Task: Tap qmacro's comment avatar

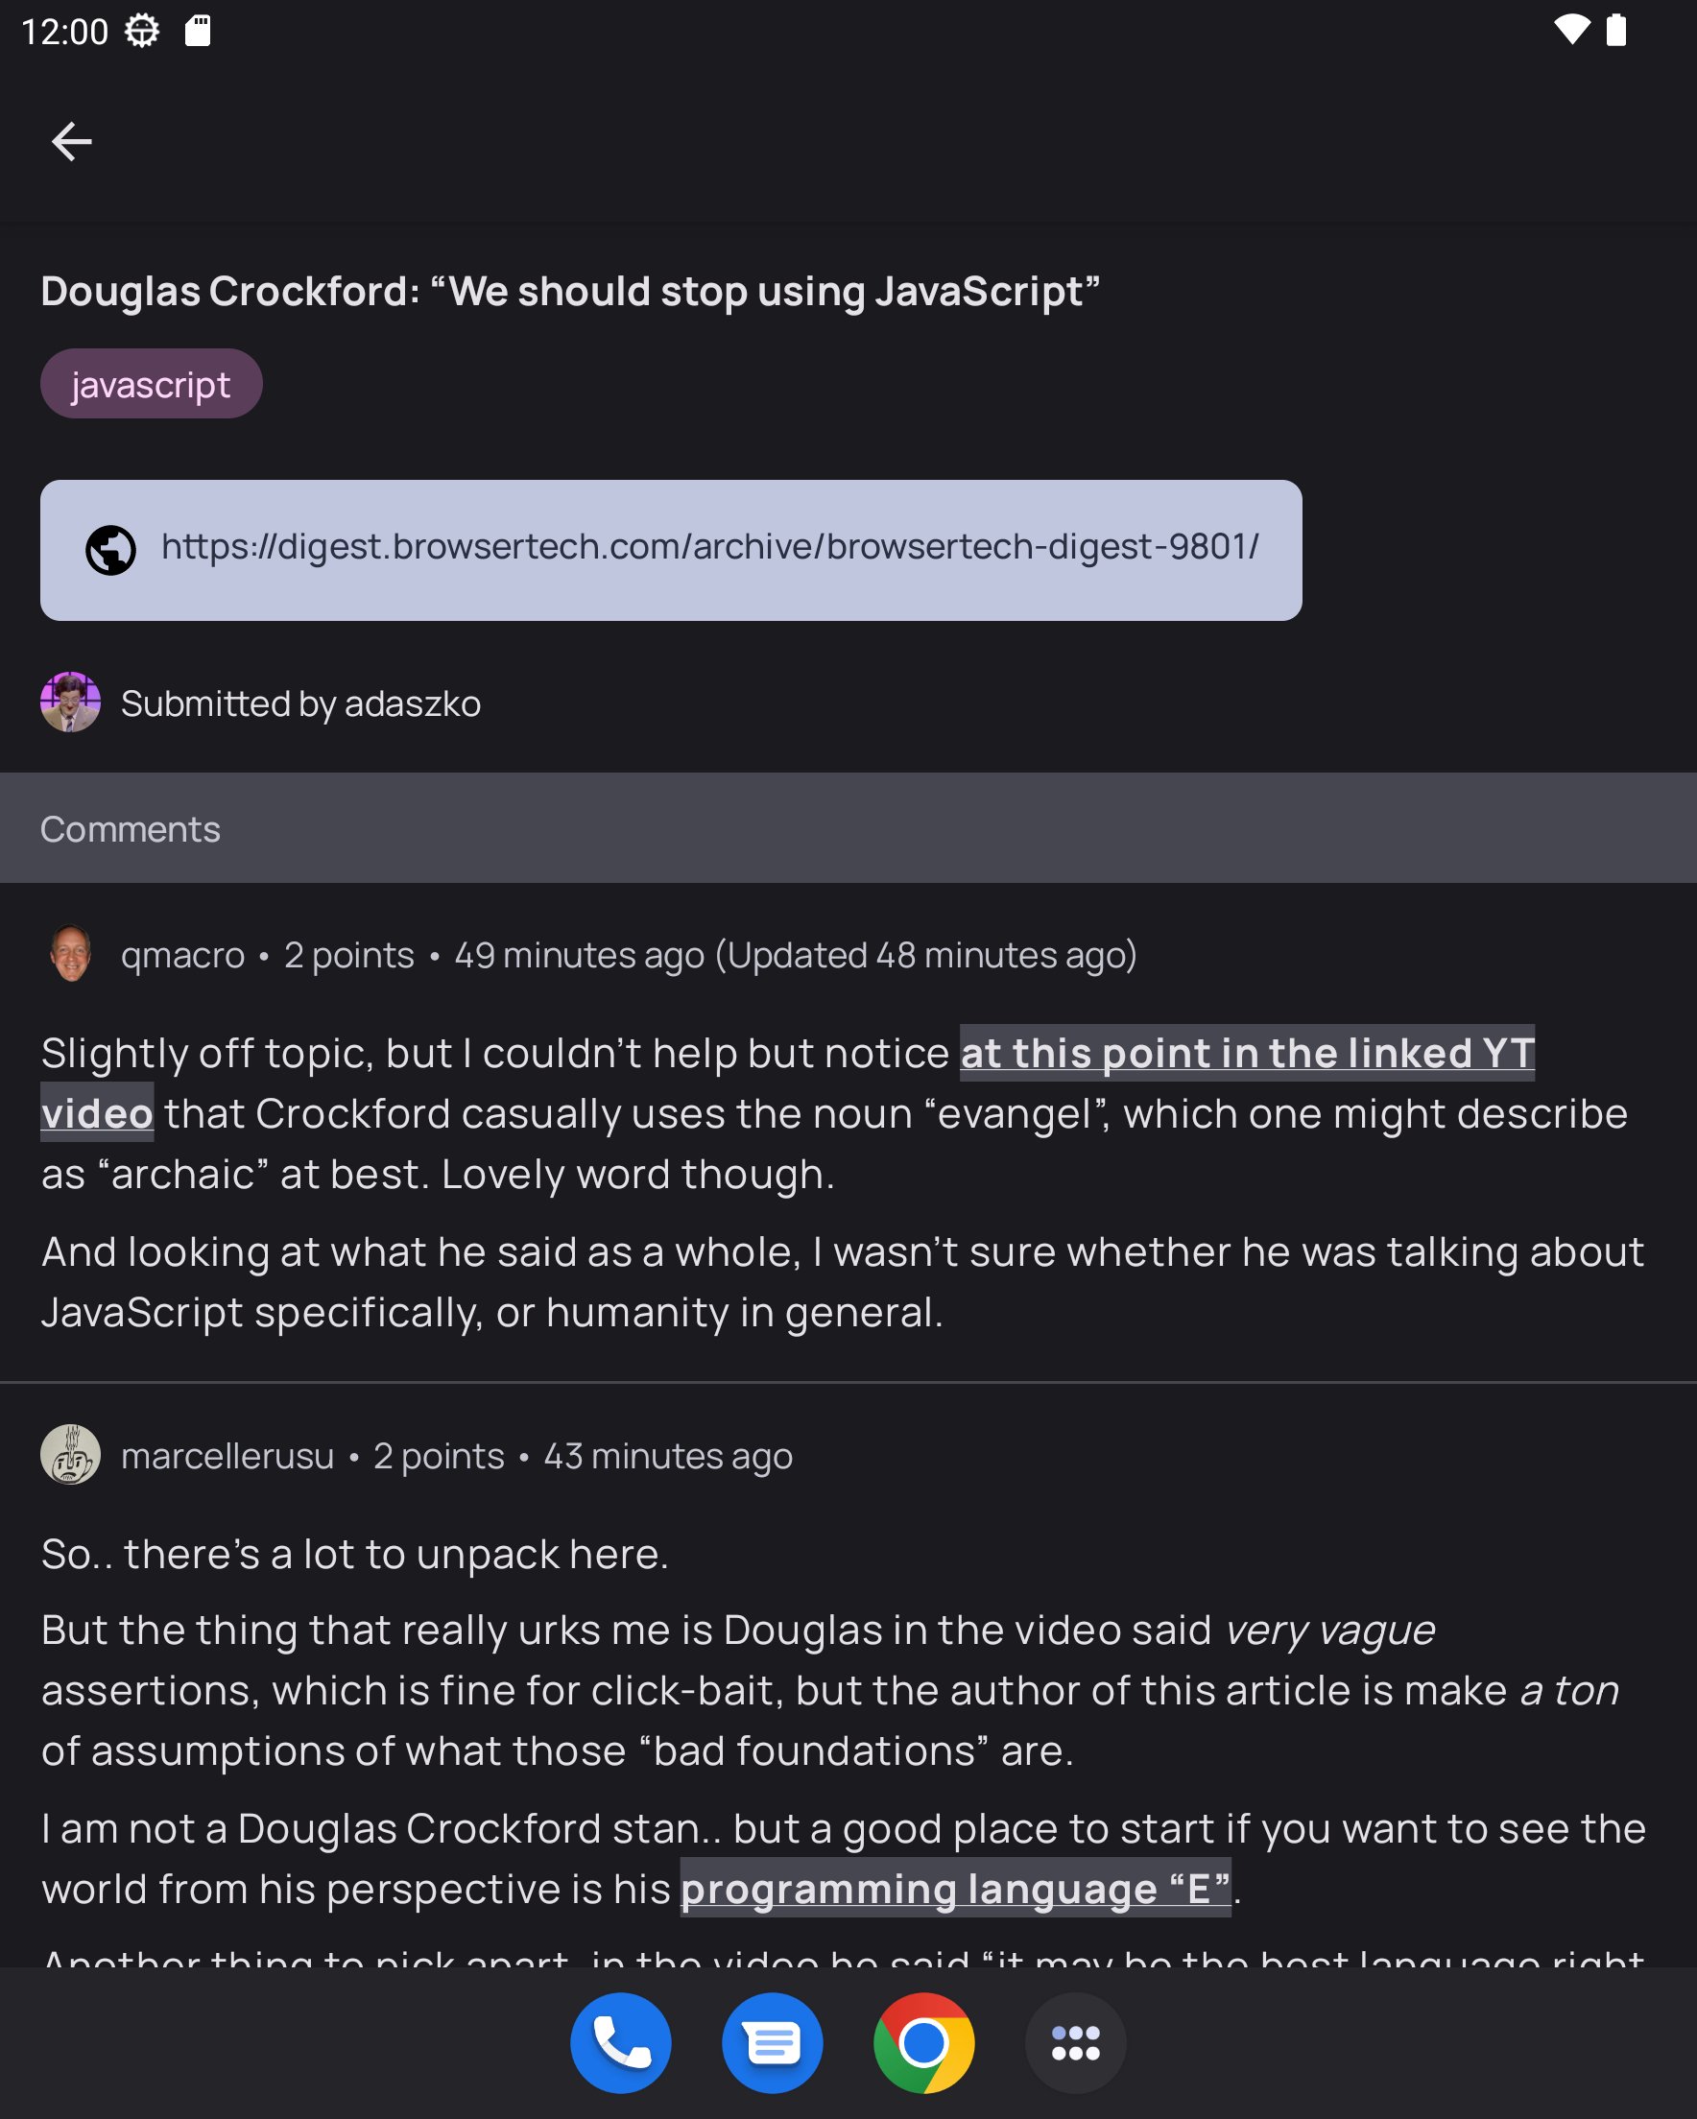Action: point(71,953)
